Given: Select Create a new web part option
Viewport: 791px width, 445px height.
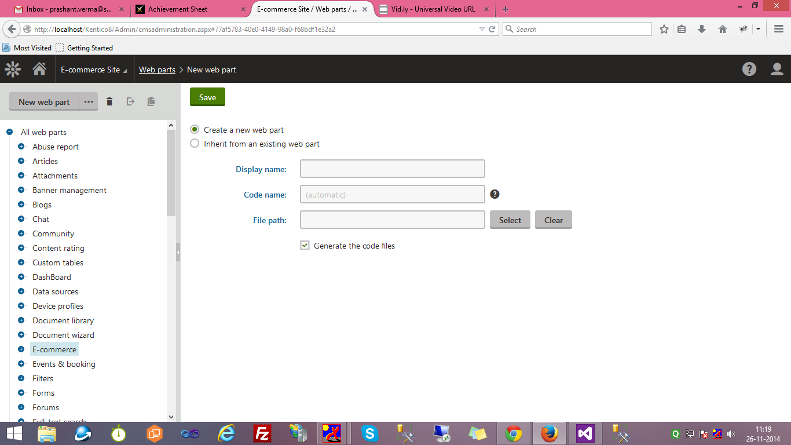Looking at the screenshot, I should [195, 130].
